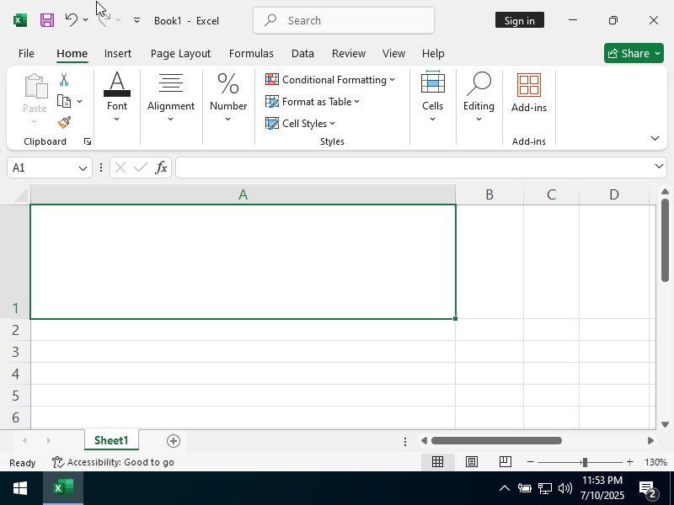
Task: Click the zoom in plus button
Action: (629, 462)
